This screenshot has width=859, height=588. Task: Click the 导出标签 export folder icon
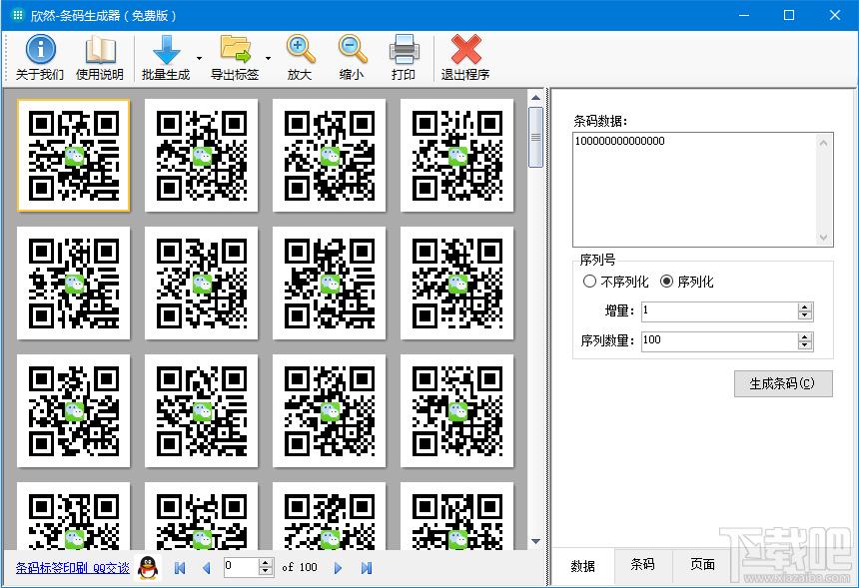click(235, 50)
